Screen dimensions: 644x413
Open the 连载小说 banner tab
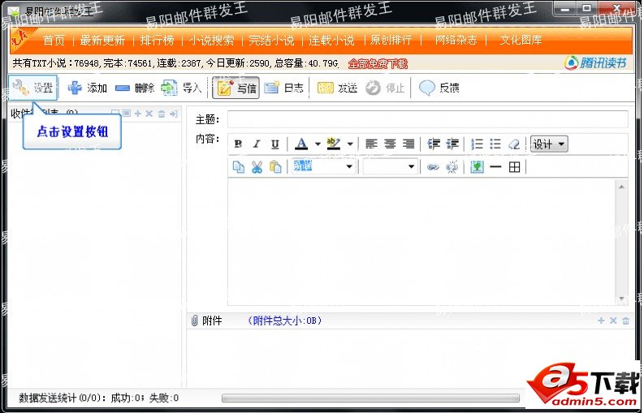pos(331,41)
